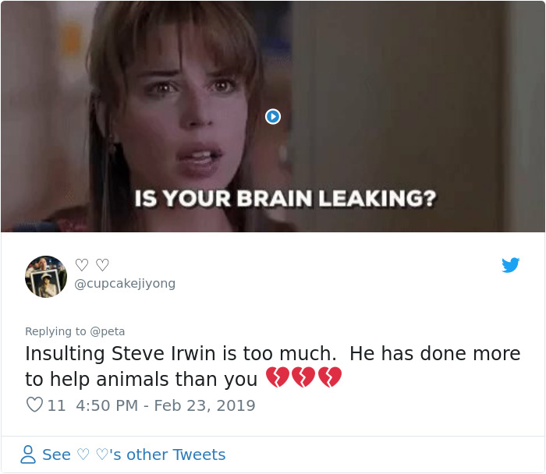Image resolution: width=546 pixels, height=474 pixels.
Task: Open the @peta mention in Replying to
Action: coord(108,331)
